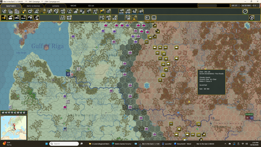This screenshot has height=147, width=261.
Task: Click the Europe minimap thumbnail
Action: pyautogui.click(x=14, y=128)
